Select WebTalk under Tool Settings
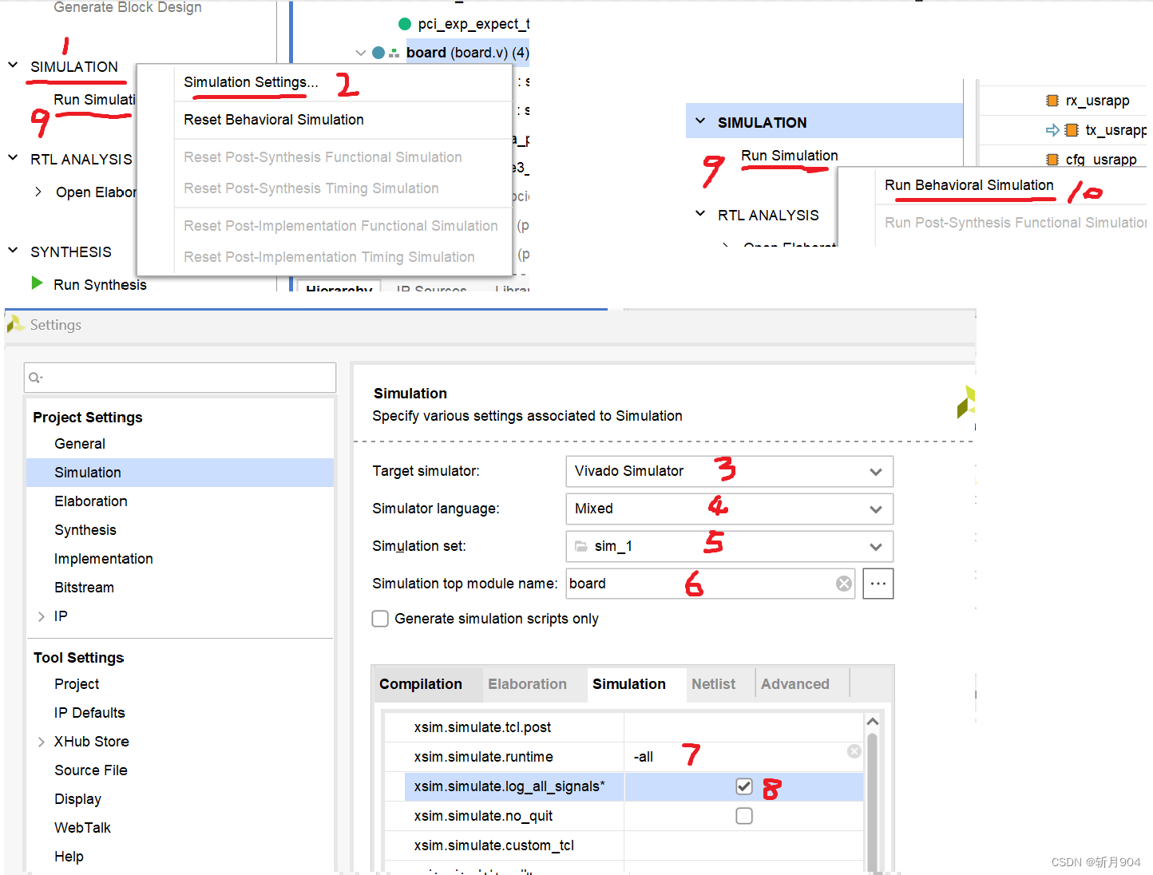Image resolution: width=1153 pixels, height=875 pixels. [82, 828]
